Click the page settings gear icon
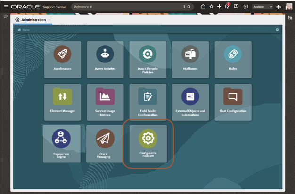The height and width of the screenshot is (194, 295). point(277,30)
